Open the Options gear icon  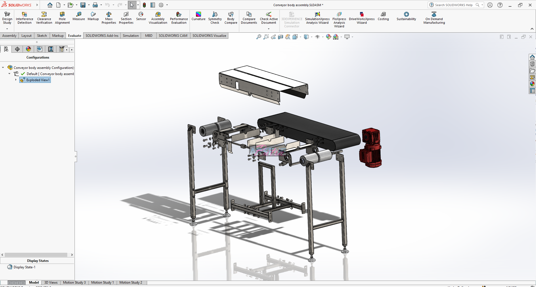[x=161, y=5]
